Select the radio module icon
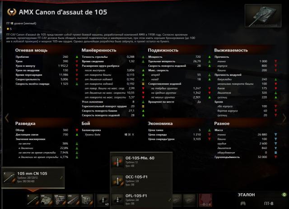 coord(87,200)
